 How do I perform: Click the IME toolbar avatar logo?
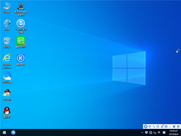146,126
